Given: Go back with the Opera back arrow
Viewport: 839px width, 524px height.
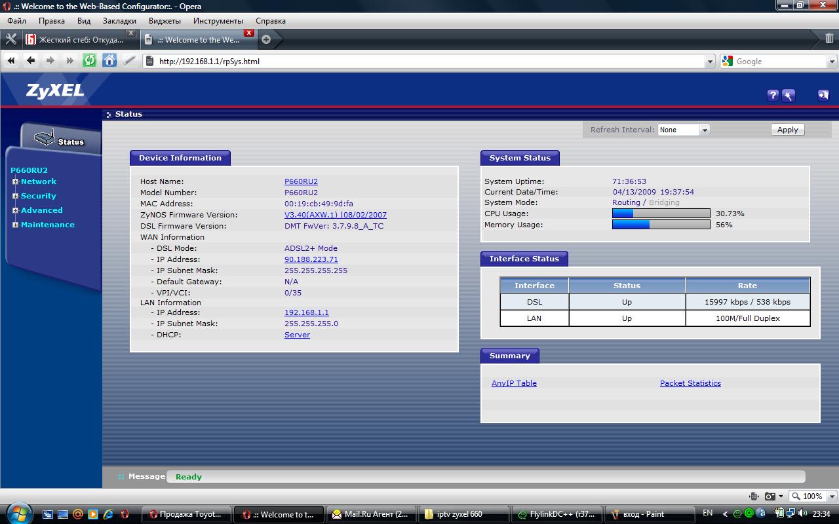Looking at the screenshot, I should [x=31, y=61].
